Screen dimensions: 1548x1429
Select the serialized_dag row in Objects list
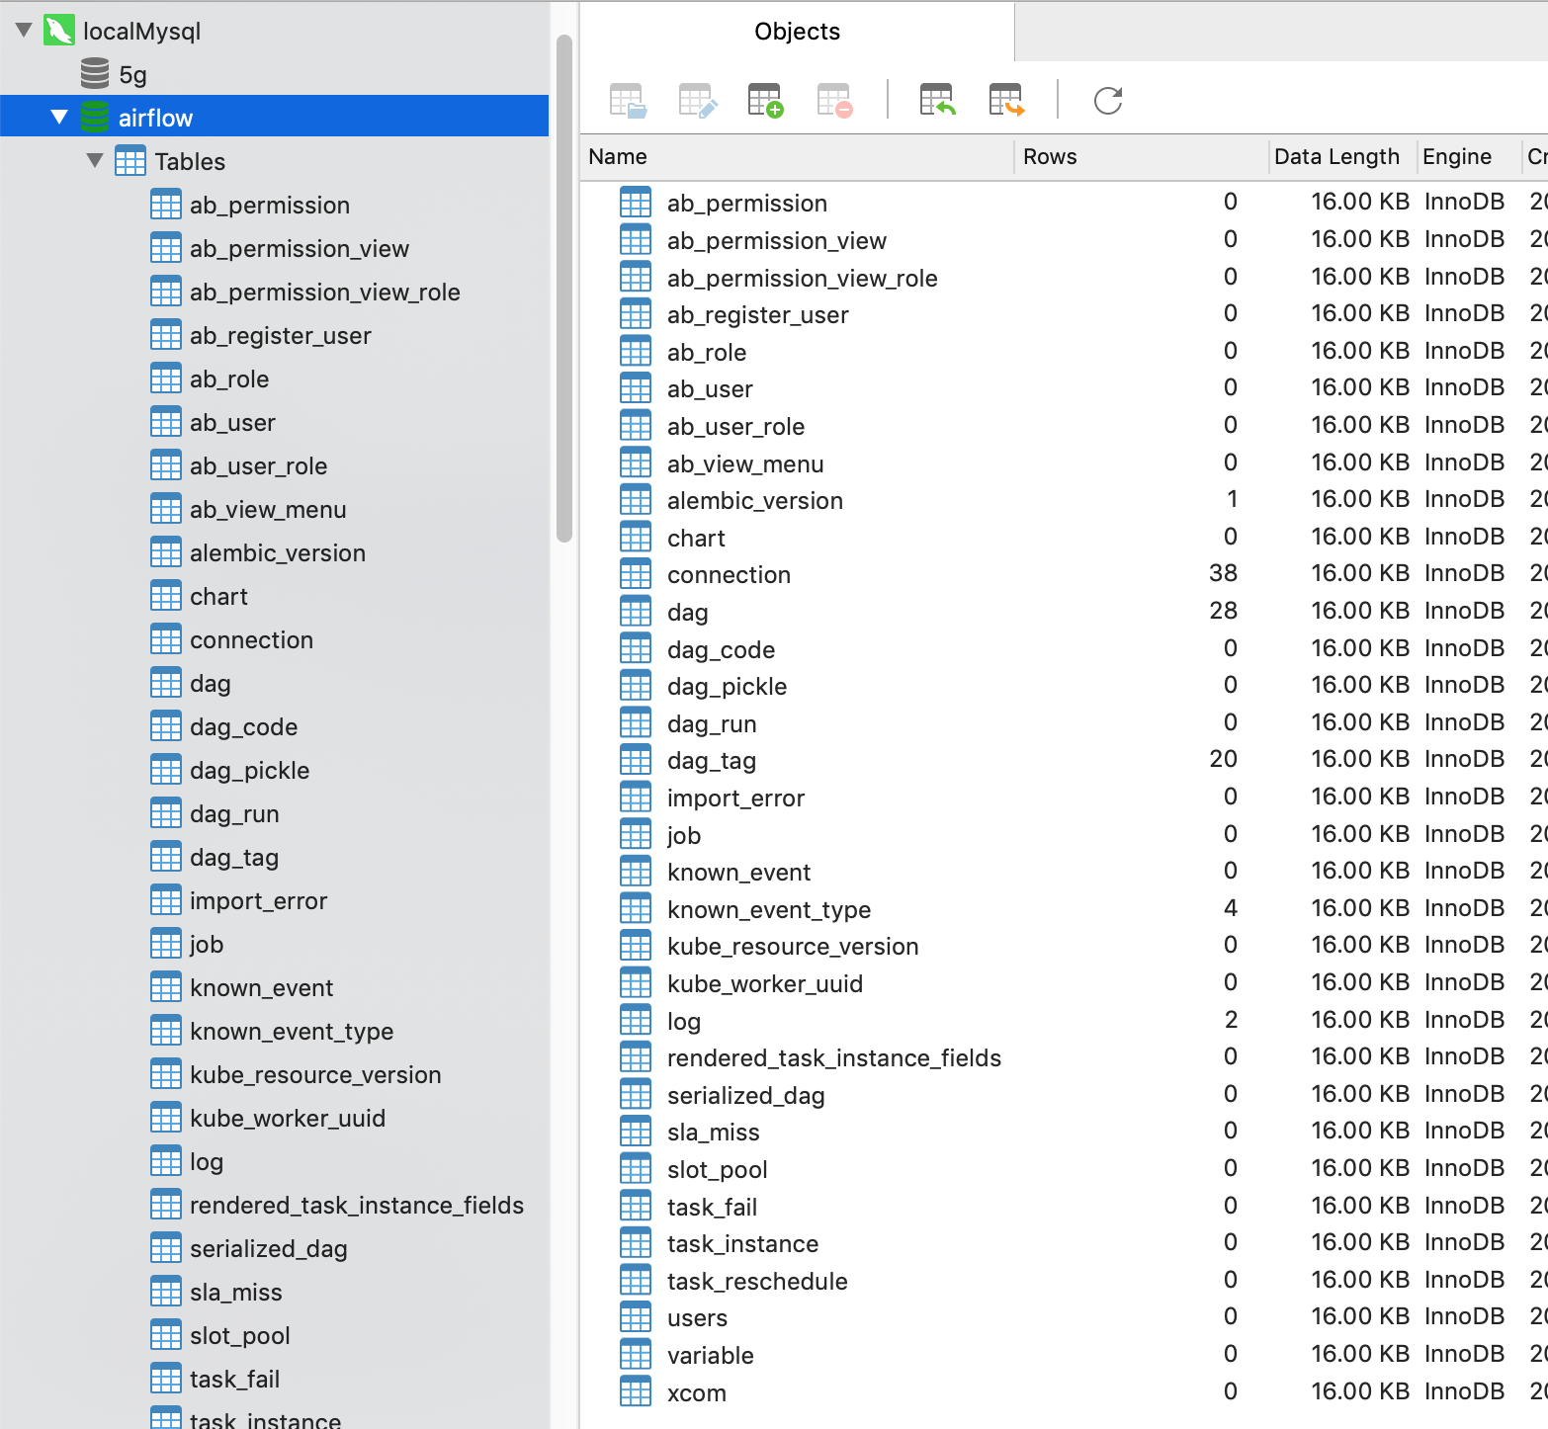1064,1095
